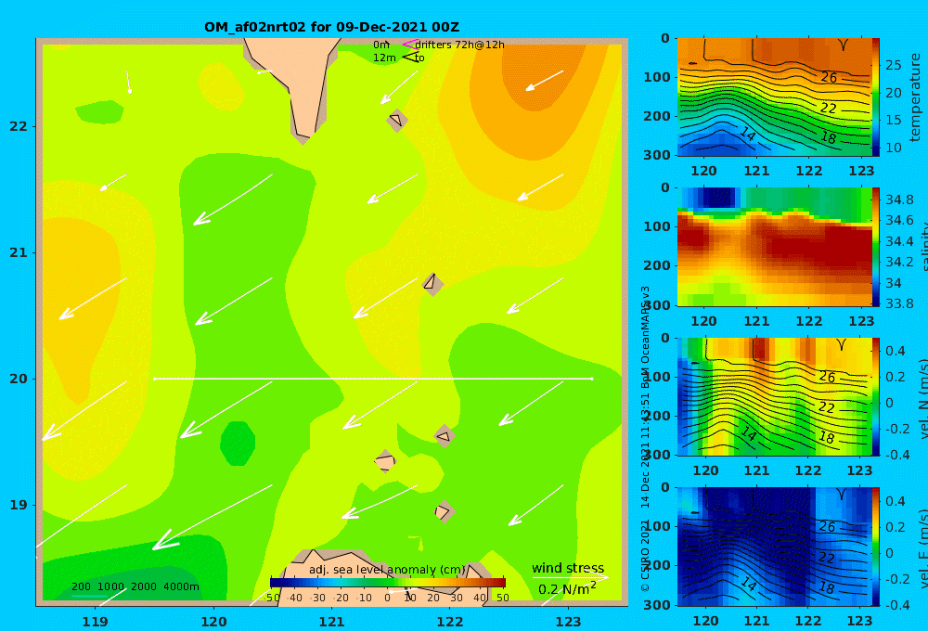Image resolution: width=928 pixels, height=631 pixels.
Task: Select the island marker near 20.8N 121.8E
Action: pos(432,284)
